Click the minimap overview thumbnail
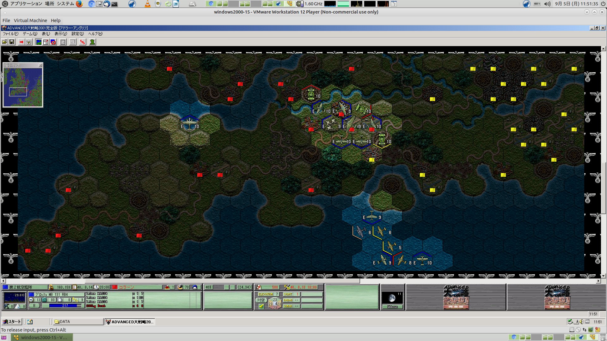This screenshot has height=341, width=607. [x=23, y=87]
